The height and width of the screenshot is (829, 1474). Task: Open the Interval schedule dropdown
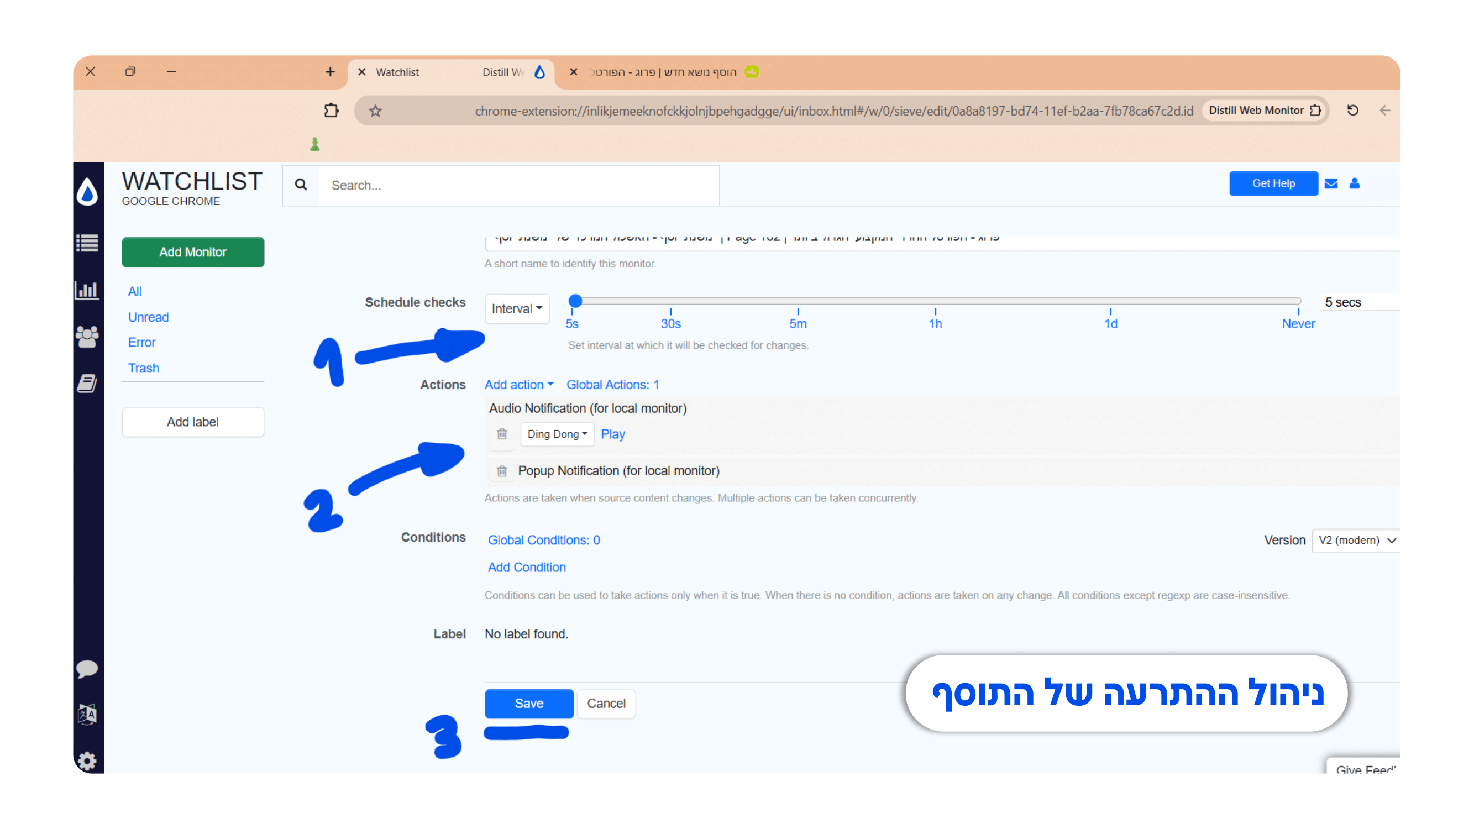click(516, 308)
